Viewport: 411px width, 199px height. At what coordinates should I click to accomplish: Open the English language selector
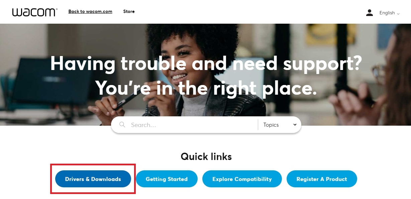pos(389,13)
